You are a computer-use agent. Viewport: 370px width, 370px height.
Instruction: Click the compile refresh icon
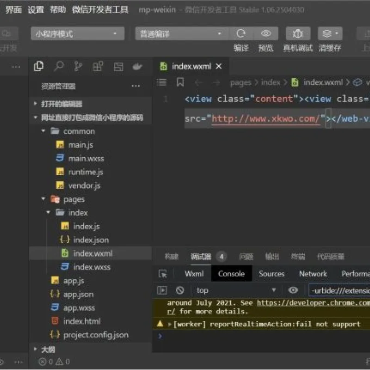(241, 33)
